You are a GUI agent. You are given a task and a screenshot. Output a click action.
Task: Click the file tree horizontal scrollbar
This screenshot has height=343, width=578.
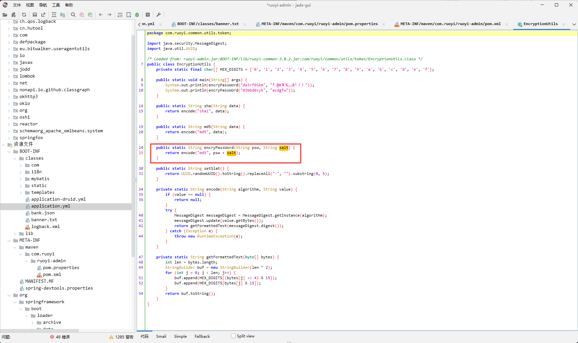click(39, 330)
